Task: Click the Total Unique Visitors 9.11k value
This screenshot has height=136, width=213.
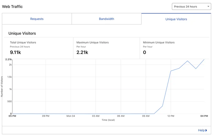Action: pos(15,52)
